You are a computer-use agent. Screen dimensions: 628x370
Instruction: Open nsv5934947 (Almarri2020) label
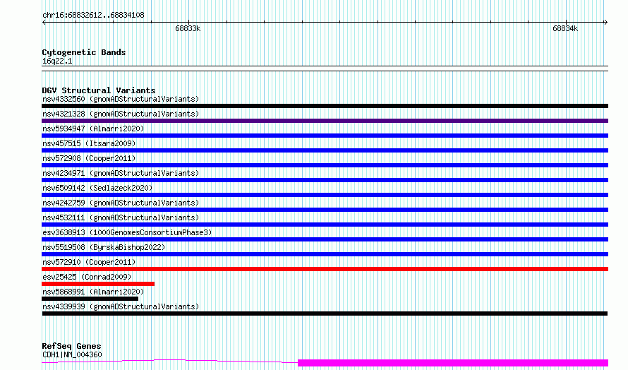click(x=93, y=129)
